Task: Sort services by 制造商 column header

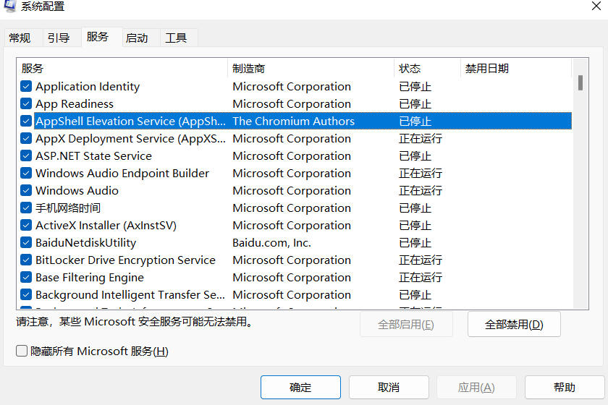Action: tap(311, 69)
